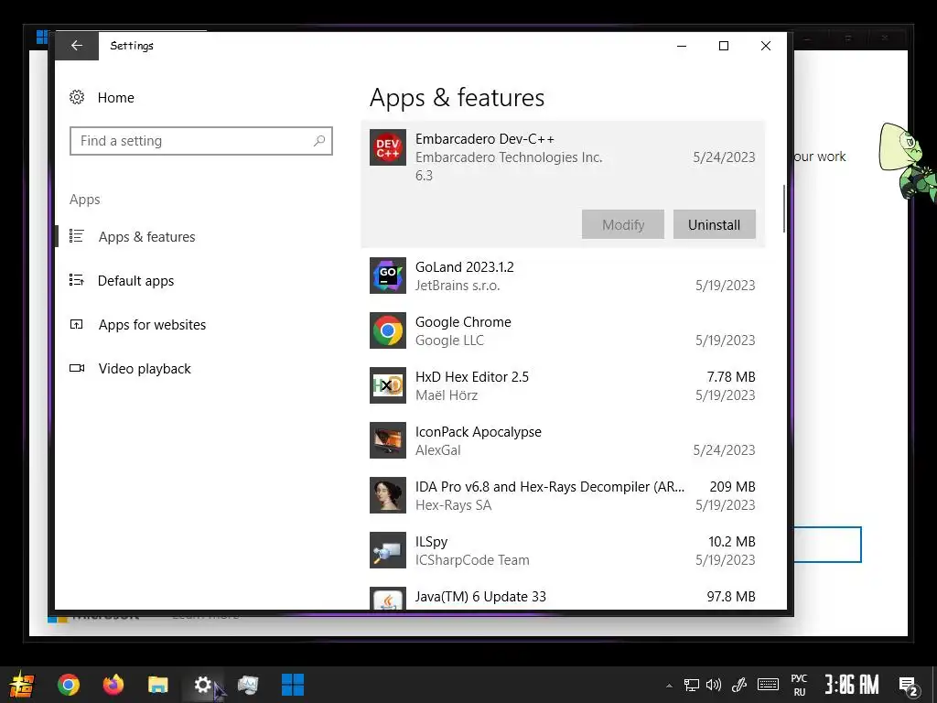The height and width of the screenshot is (703, 937).
Task: Select the Apps & features list icon
Action: [x=77, y=236]
